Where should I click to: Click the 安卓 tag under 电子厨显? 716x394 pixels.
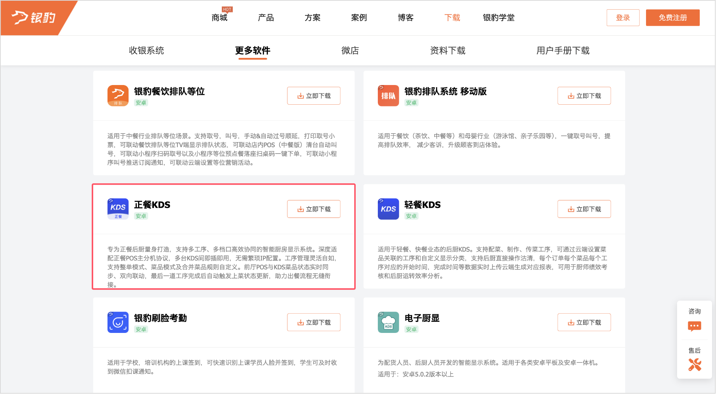click(411, 329)
